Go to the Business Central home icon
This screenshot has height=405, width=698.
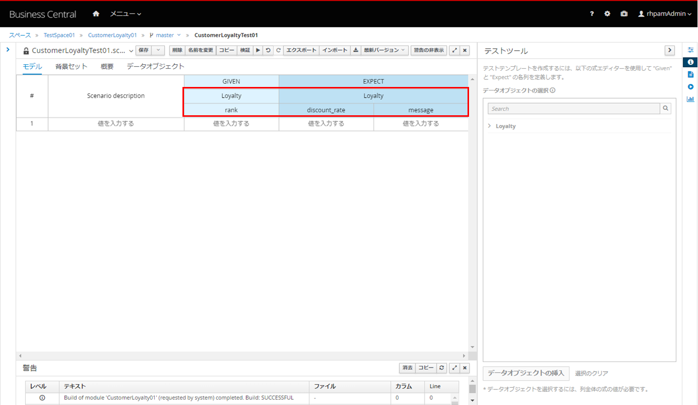(x=96, y=14)
